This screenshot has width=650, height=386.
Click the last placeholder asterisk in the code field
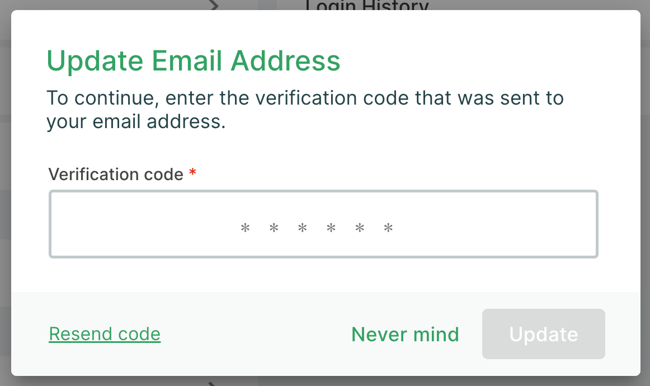(x=388, y=228)
